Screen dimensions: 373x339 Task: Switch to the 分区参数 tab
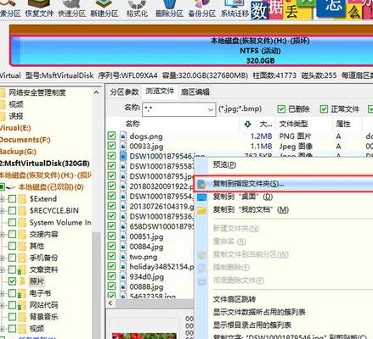(x=124, y=92)
